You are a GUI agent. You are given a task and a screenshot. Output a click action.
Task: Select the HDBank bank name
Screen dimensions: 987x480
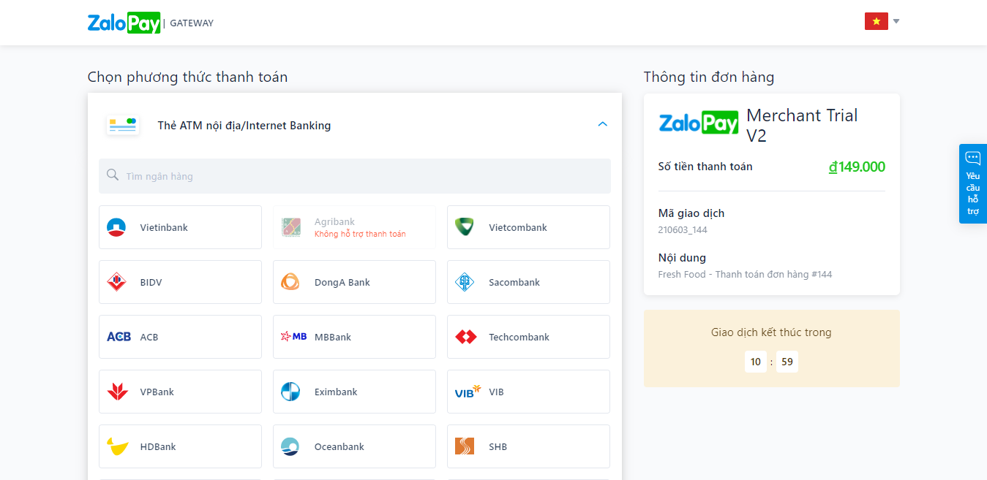158,446
